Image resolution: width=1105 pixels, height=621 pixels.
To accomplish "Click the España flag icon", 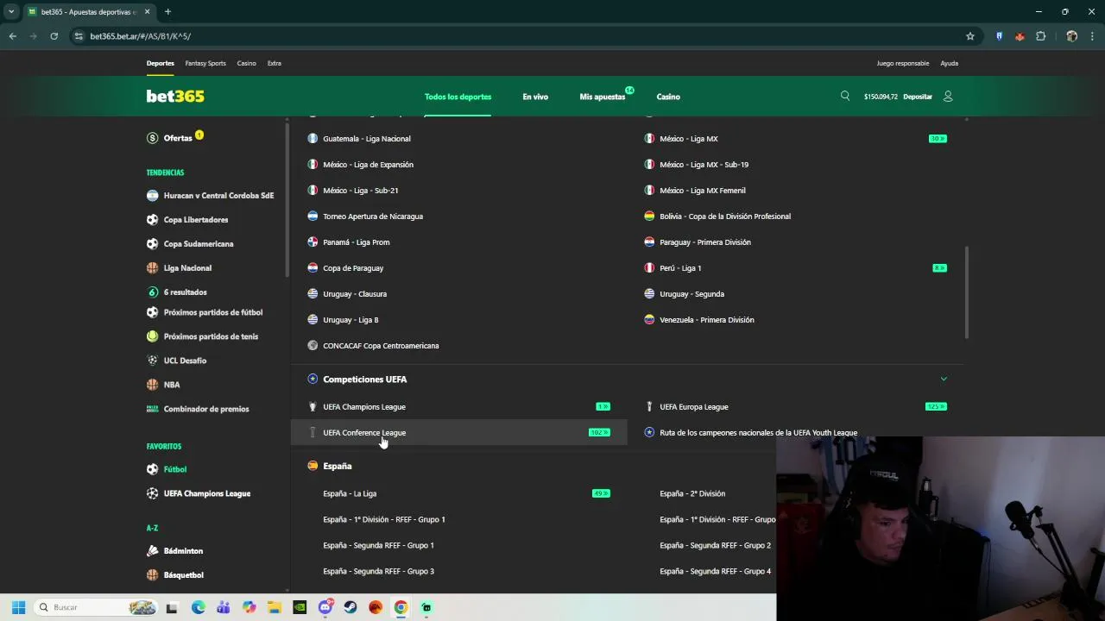I will pyautogui.click(x=313, y=466).
